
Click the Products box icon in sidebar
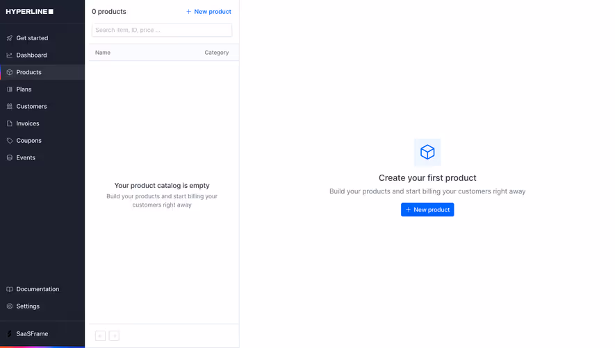(x=10, y=72)
